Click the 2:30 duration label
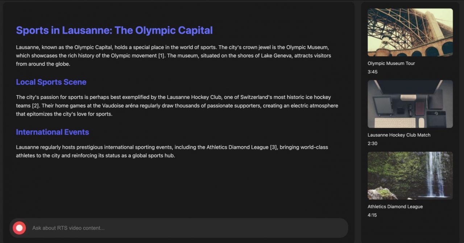The width and height of the screenshot is (464, 243). (373, 143)
